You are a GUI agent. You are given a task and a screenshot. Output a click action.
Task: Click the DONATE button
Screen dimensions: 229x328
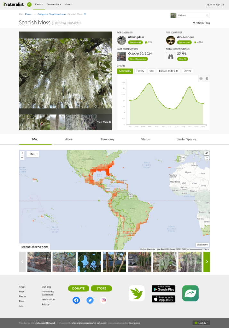coord(79,288)
